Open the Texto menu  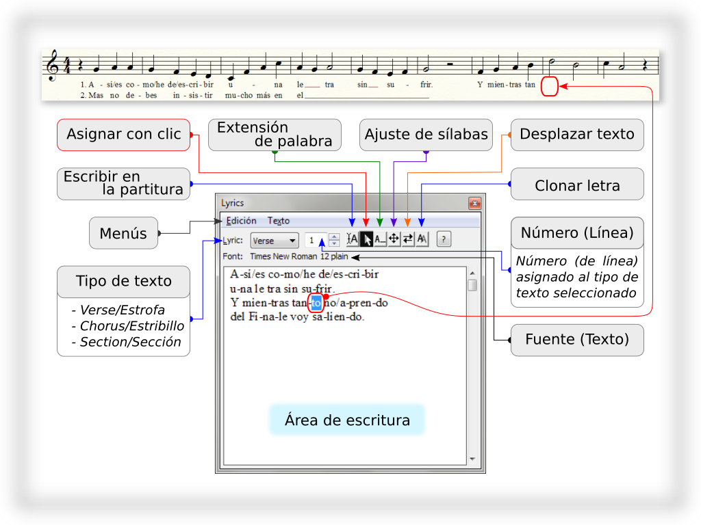point(278,221)
